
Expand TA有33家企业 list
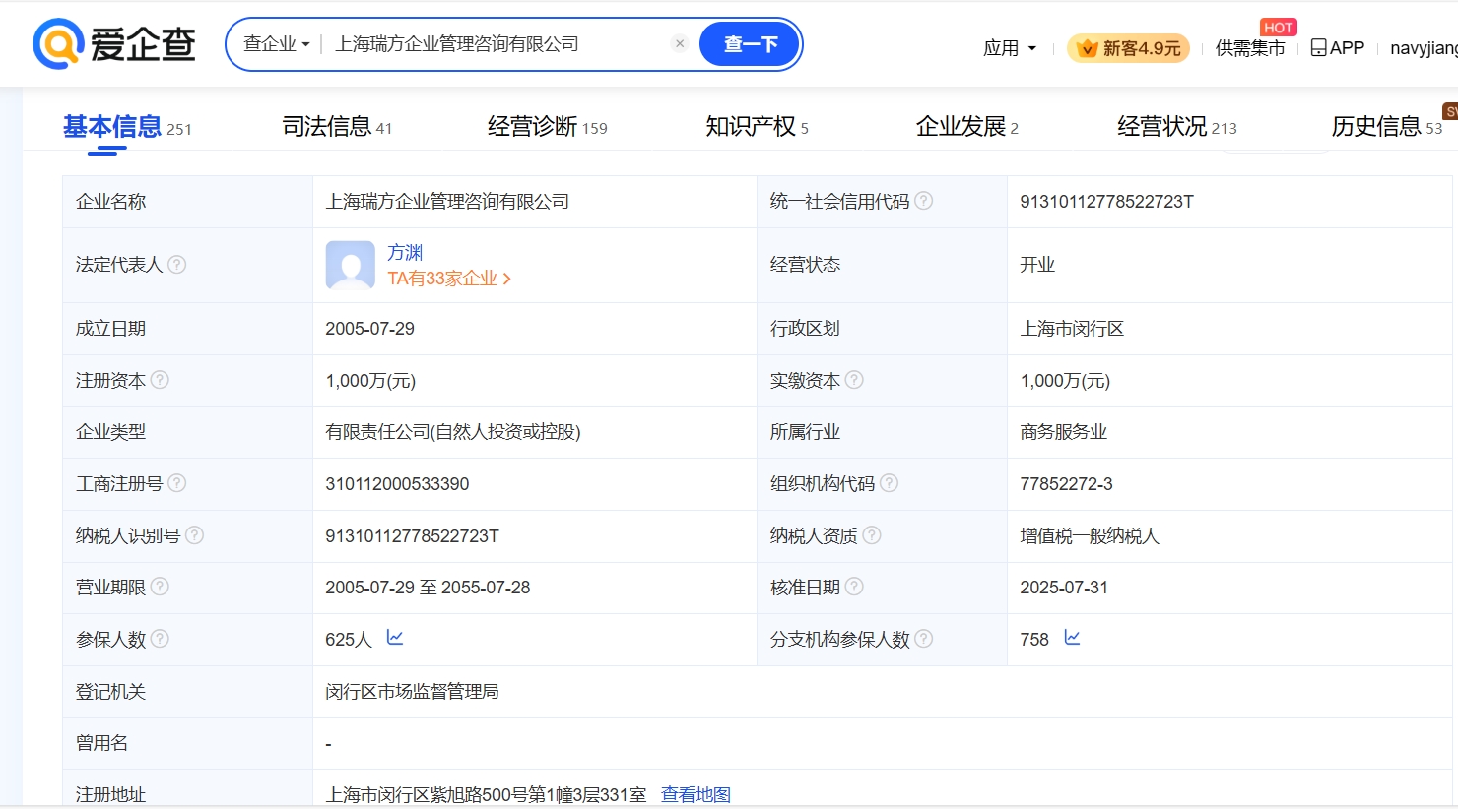[x=448, y=279]
